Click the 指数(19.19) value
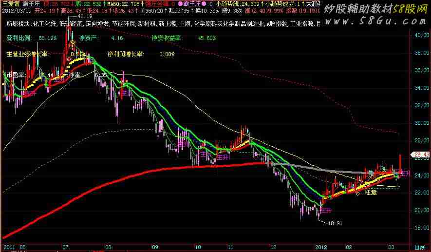Image resolution: width=431 pixels, height=252 pixels. pos(303,11)
